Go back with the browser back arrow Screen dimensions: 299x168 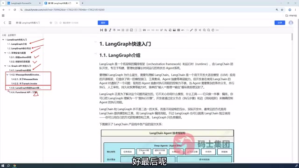(x=4, y=10)
